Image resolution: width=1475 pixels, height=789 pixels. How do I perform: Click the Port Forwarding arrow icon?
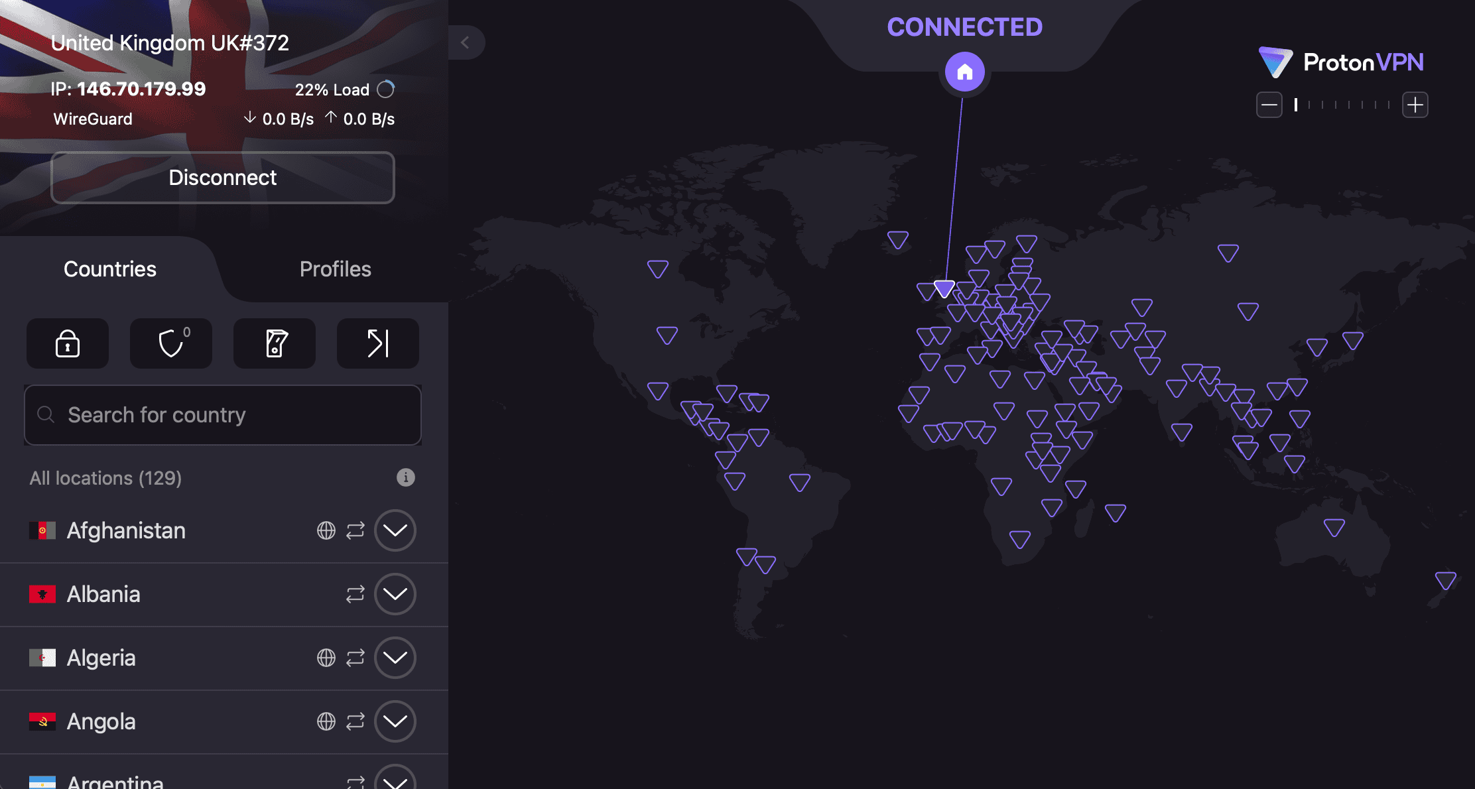(x=378, y=343)
